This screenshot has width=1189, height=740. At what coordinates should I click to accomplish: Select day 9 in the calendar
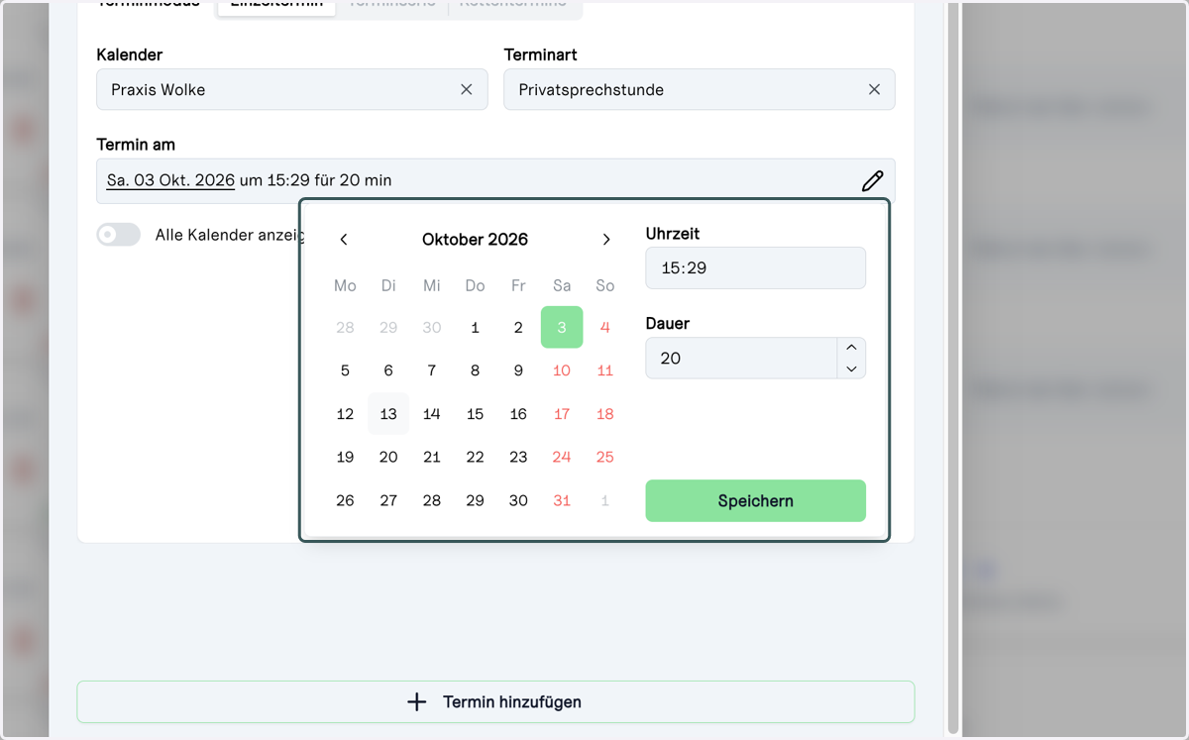coord(518,370)
